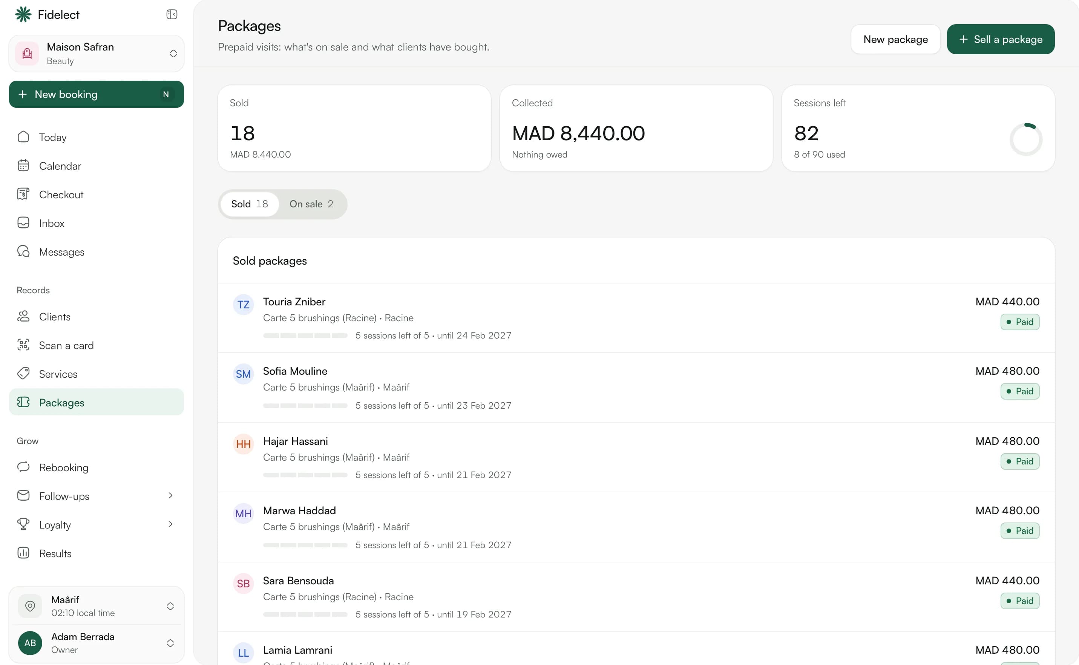This screenshot has width=1079, height=665.
Task: Expand the Follow-ups submenu chevron
Action: point(170,496)
